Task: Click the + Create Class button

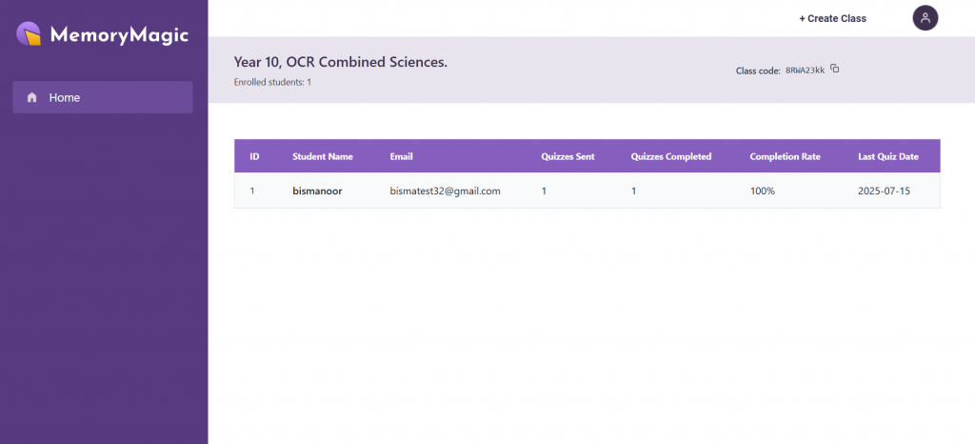Action: point(832,19)
